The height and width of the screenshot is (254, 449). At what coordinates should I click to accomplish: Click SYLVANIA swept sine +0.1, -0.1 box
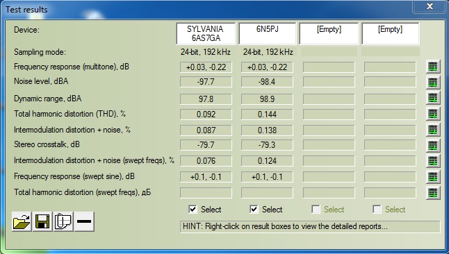[206, 177]
